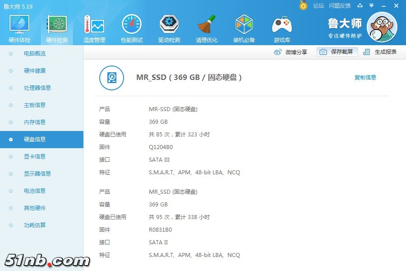Open the title bar dropdown menu arrow

[x=371, y=5]
